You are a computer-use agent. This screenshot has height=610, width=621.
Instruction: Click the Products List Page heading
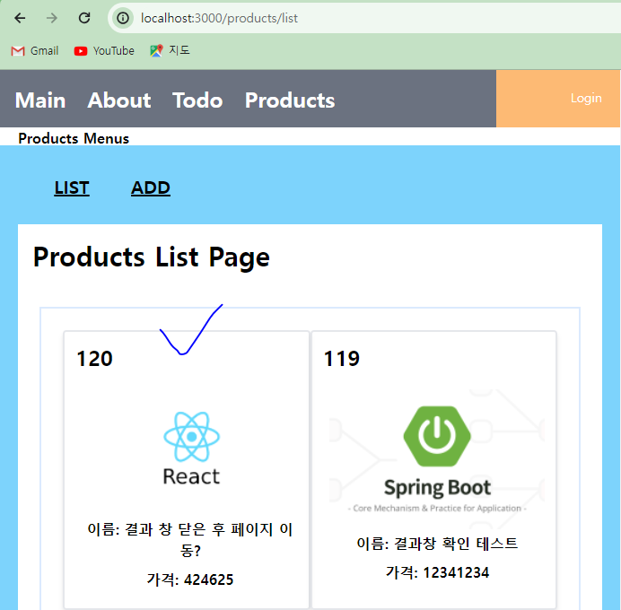[152, 257]
